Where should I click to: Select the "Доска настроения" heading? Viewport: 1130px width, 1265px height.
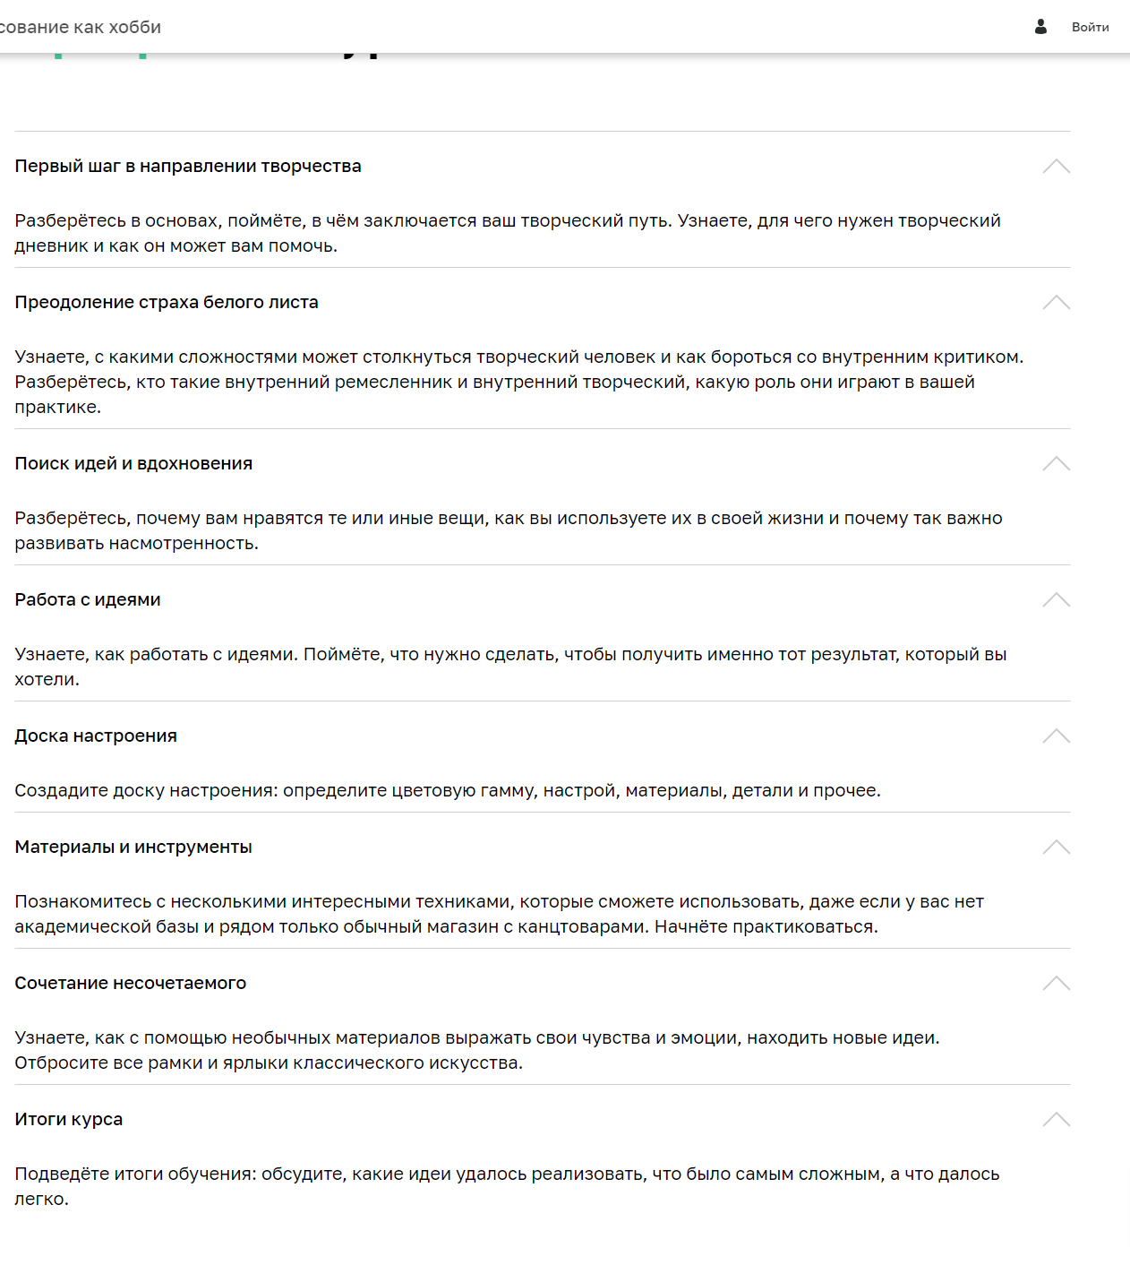tap(95, 736)
